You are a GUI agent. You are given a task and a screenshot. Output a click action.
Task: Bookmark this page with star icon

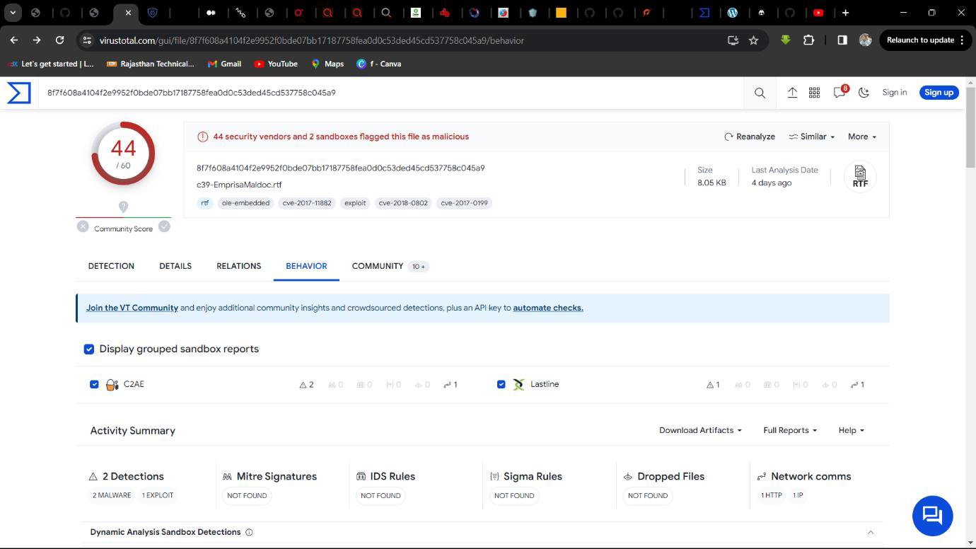coord(753,40)
